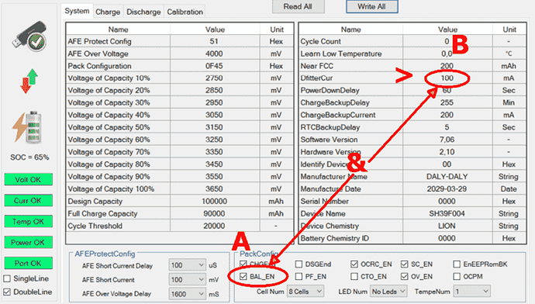Toggle the OV_EN checkbox
The image size is (535, 304).
tap(404, 276)
